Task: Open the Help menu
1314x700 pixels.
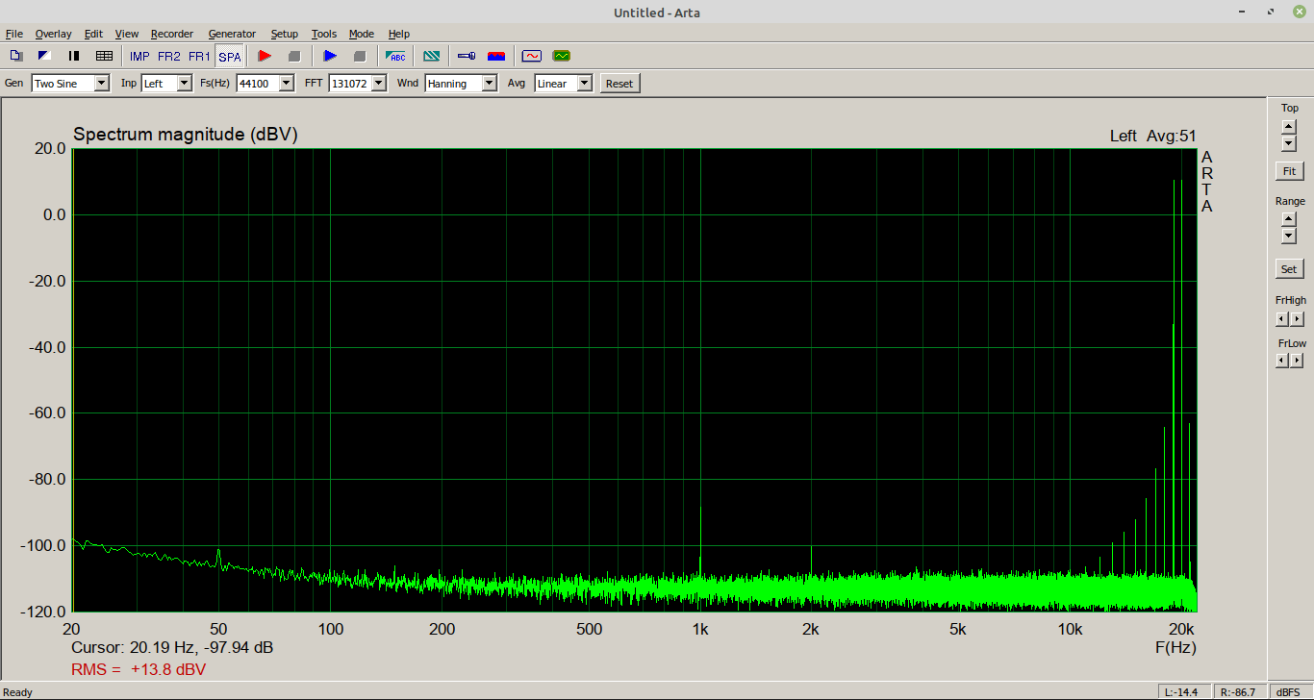Action: pos(399,34)
